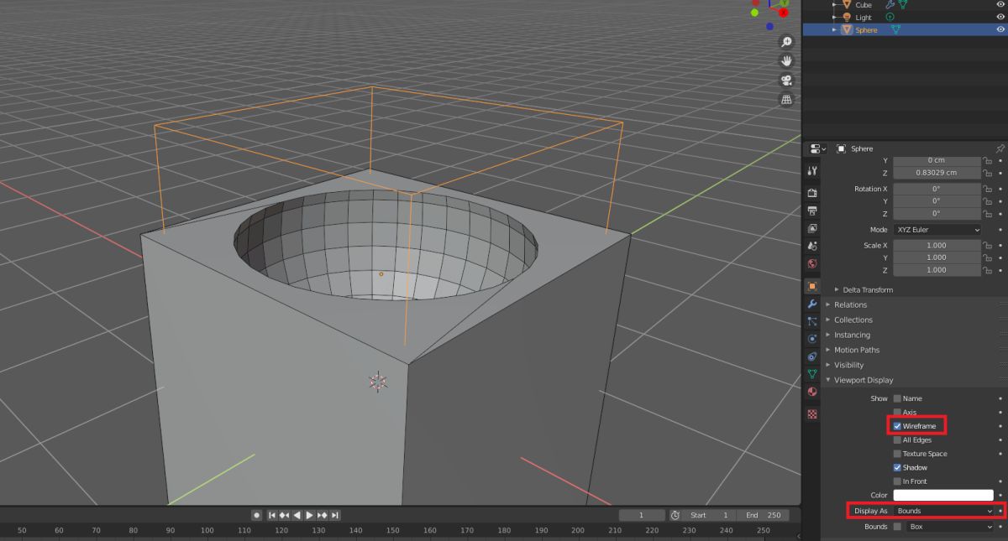
Task: Enable the Texture Space checkbox
Action: [897, 454]
